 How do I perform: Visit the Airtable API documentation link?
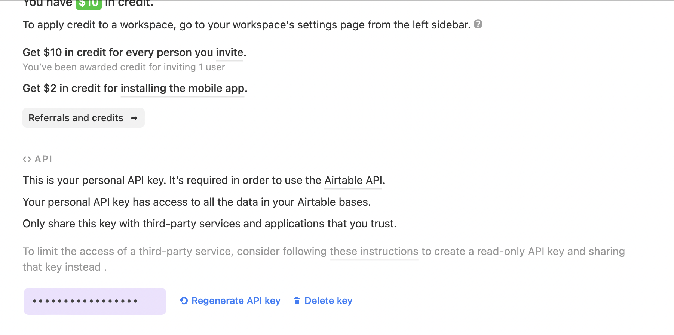pos(353,181)
